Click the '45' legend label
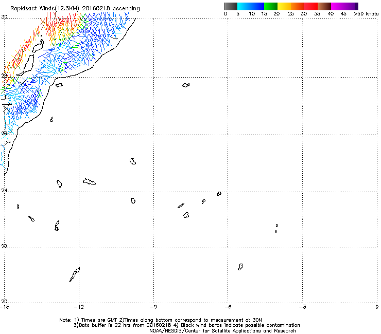The image size is (381, 334). (343, 14)
